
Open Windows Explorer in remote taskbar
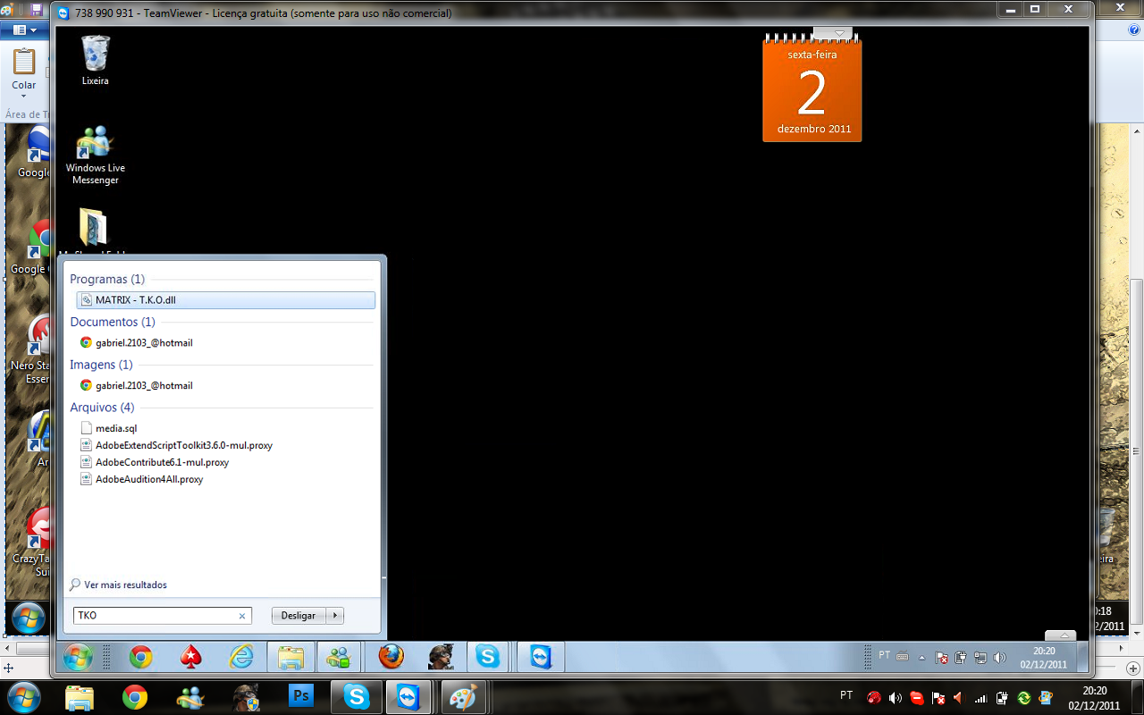pos(290,657)
